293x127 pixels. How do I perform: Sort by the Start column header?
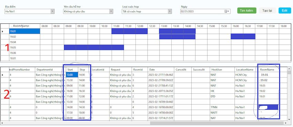point(72,70)
